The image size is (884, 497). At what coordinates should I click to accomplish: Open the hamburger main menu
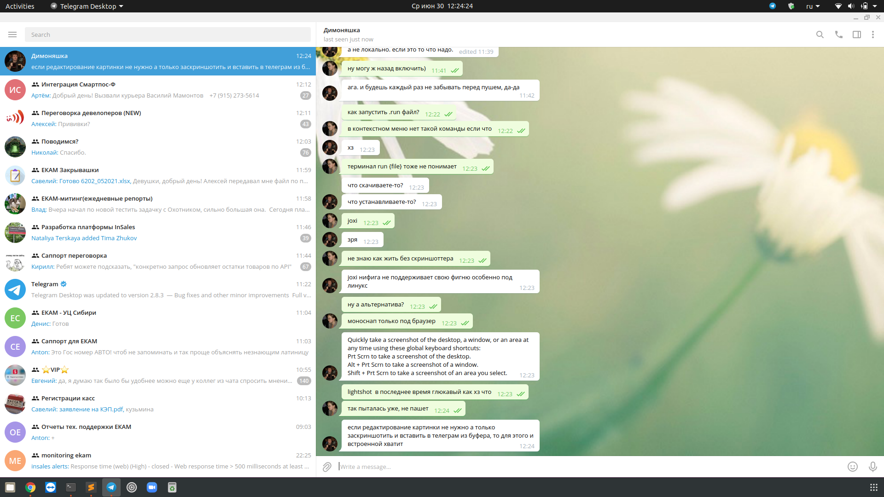tap(12, 35)
